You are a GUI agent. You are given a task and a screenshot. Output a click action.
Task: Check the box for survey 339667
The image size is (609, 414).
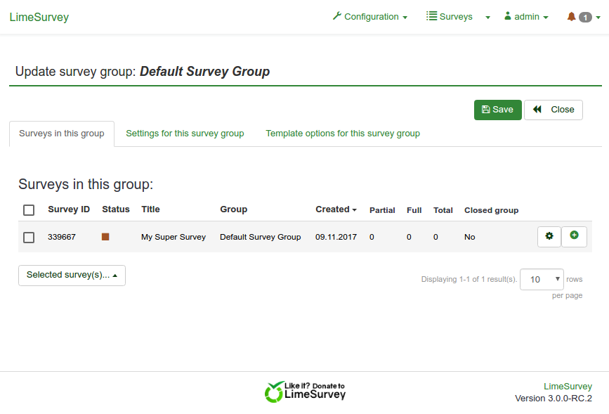[x=29, y=238]
